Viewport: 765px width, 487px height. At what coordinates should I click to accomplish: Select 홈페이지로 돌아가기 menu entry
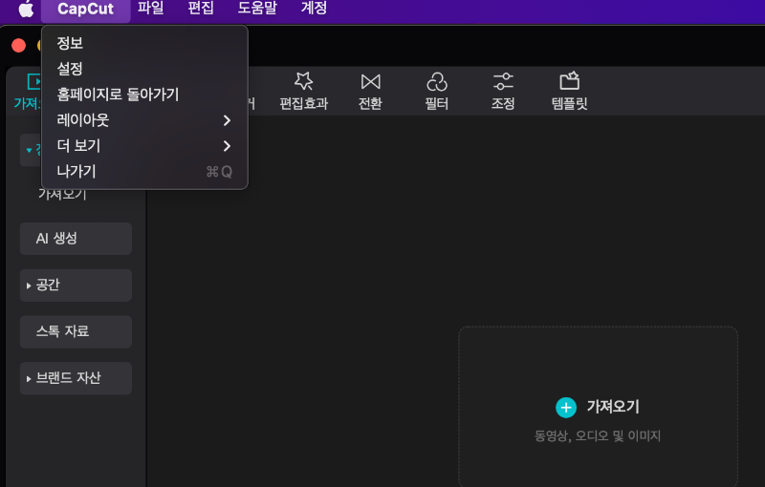pos(145,94)
